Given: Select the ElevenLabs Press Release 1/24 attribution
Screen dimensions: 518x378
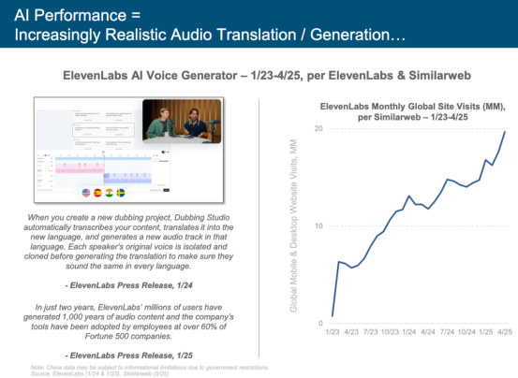Looking at the screenshot, I should coord(128,285).
